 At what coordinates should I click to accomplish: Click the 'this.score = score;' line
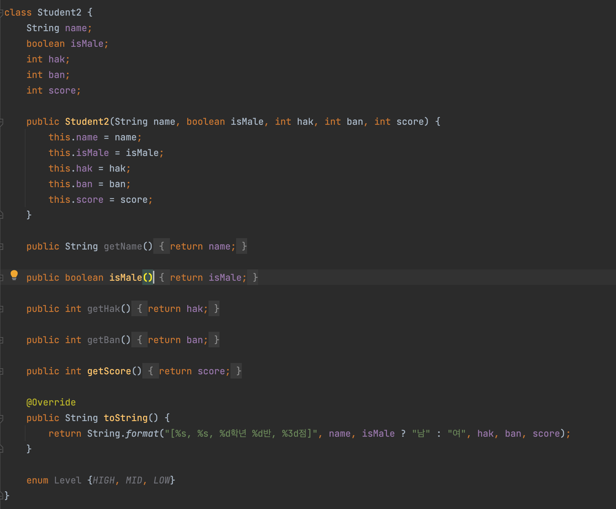pyautogui.click(x=101, y=200)
